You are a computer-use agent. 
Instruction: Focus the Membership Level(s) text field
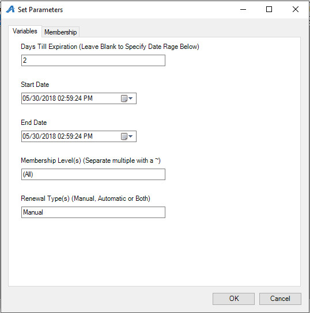click(x=93, y=174)
